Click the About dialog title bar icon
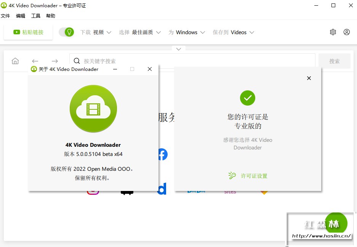This screenshot has width=357, height=247. click(x=34, y=69)
